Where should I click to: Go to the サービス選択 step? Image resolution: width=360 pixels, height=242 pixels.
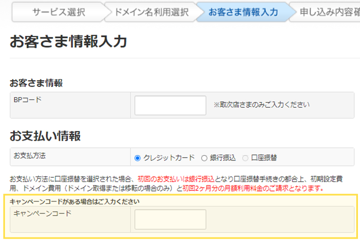58,12
